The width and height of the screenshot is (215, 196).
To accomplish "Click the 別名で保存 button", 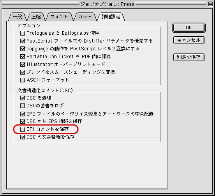I will (189, 57).
